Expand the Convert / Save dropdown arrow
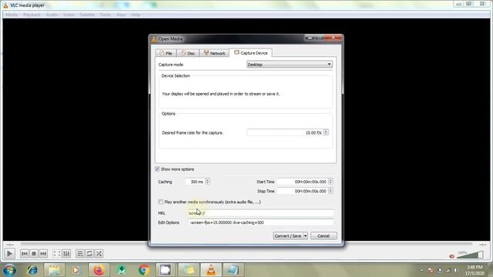This screenshot has width=493, height=277. click(x=305, y=236)
